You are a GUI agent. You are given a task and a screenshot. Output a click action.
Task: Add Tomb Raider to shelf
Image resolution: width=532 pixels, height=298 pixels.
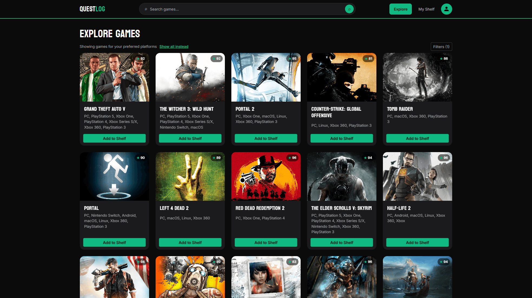pyautogui.click(x=418, y=138)
